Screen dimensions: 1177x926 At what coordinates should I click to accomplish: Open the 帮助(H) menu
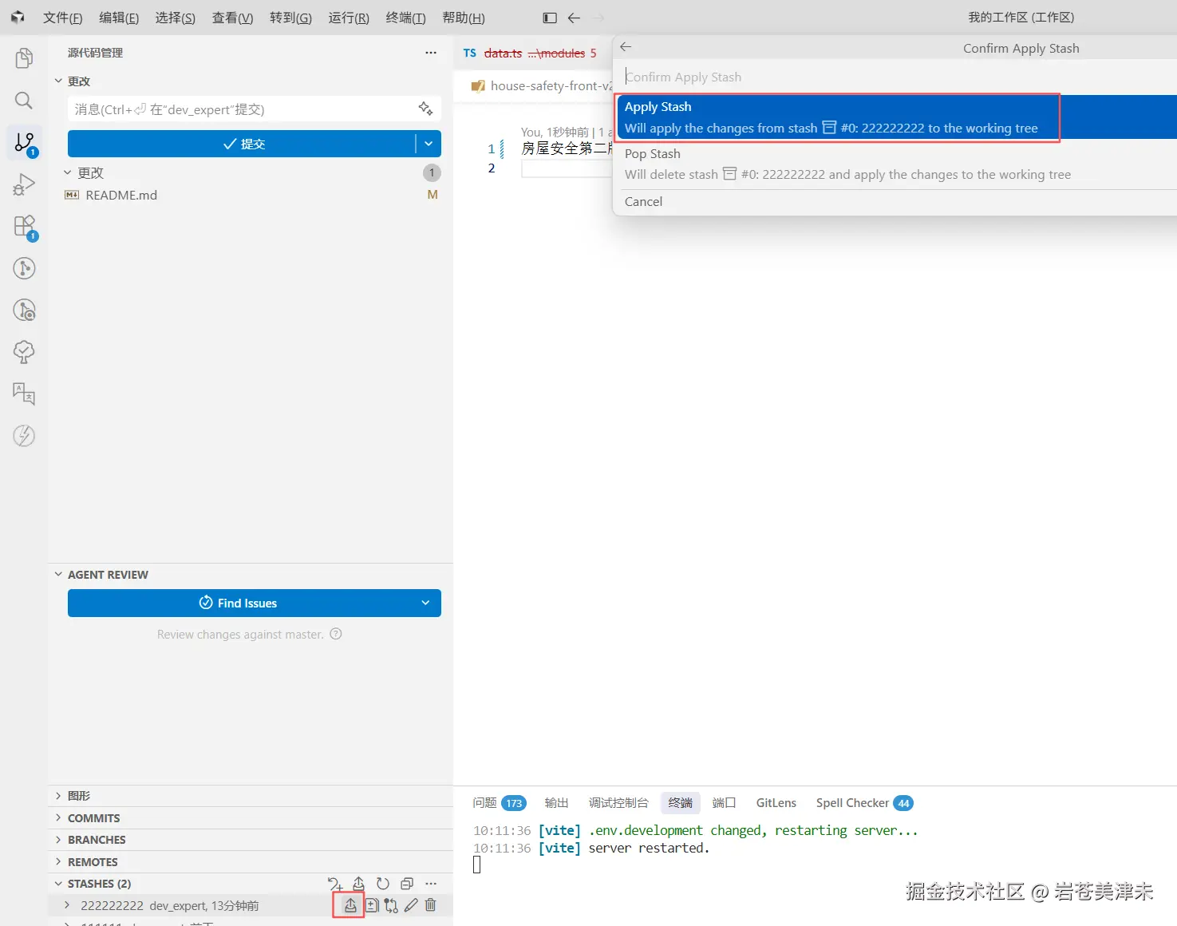464,18
